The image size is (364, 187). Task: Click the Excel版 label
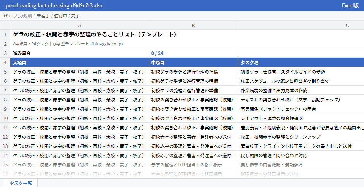pyautogui.click(x=350, y=5)
